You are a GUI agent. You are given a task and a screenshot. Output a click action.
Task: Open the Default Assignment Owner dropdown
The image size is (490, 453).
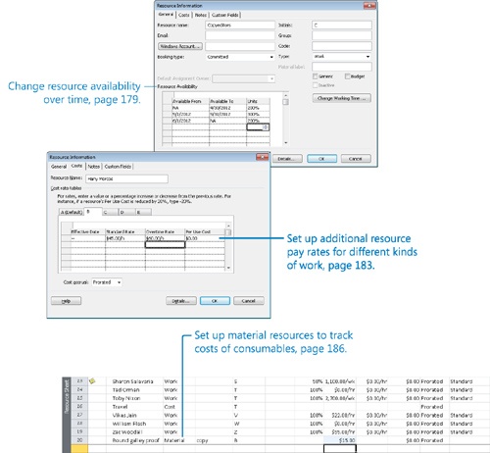[x=271, y=78]
